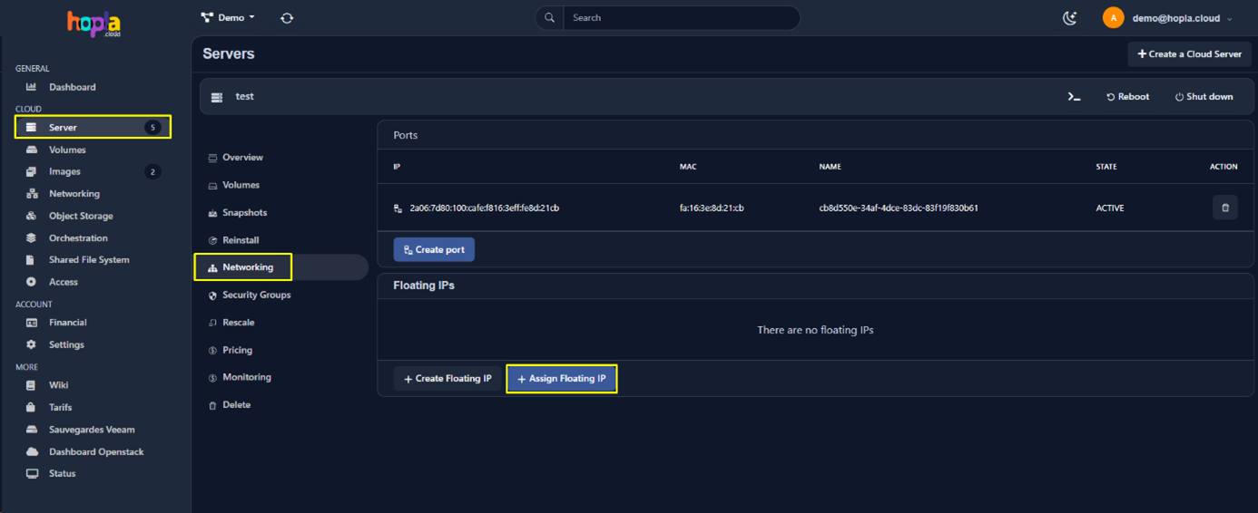Click Create a Cloud Server

click(x=1189, y=54)
